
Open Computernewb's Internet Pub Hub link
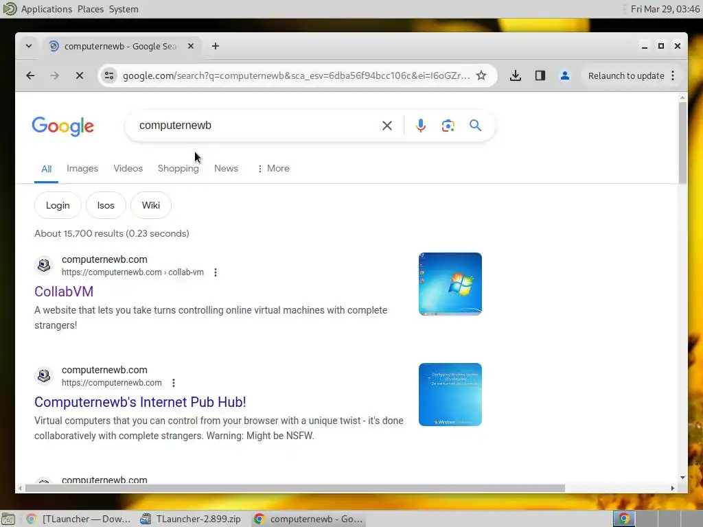click(x=140, y=402)
